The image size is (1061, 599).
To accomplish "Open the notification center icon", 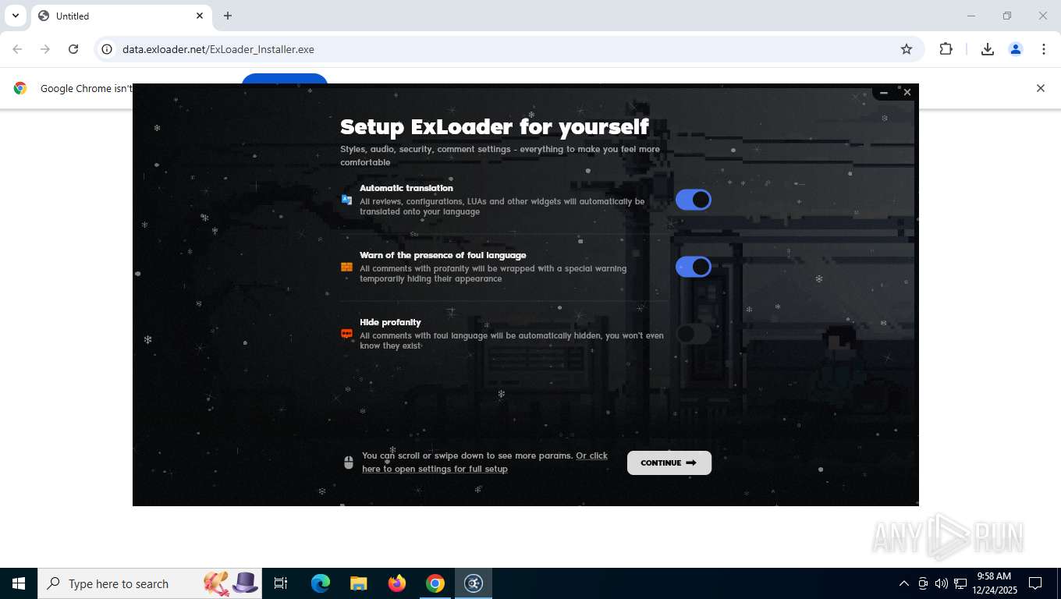I will click(x=1035, y=583).
